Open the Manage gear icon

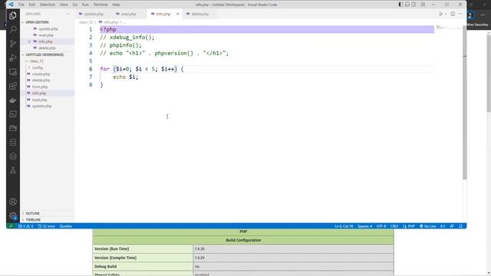coord(13,215)
